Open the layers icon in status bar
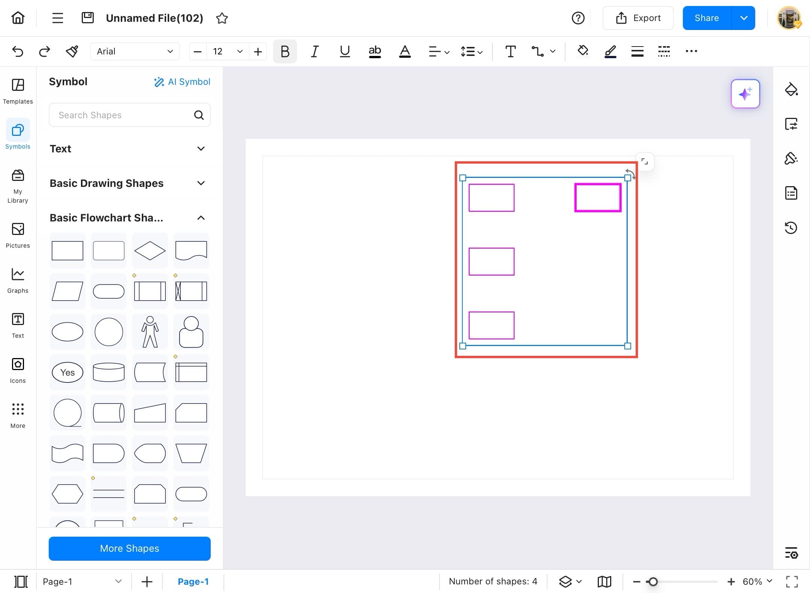This screenshot has width=810, height=593. (565, 581)
